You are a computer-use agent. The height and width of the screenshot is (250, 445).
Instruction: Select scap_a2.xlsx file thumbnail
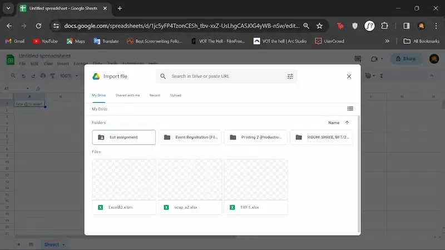click(x=190, y=179)
